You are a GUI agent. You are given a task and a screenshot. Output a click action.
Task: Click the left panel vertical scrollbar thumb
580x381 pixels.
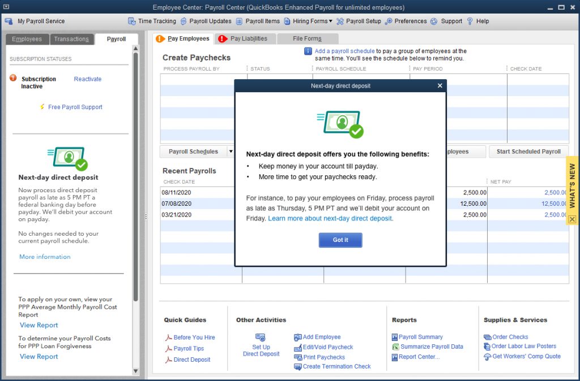pos(136,177)
